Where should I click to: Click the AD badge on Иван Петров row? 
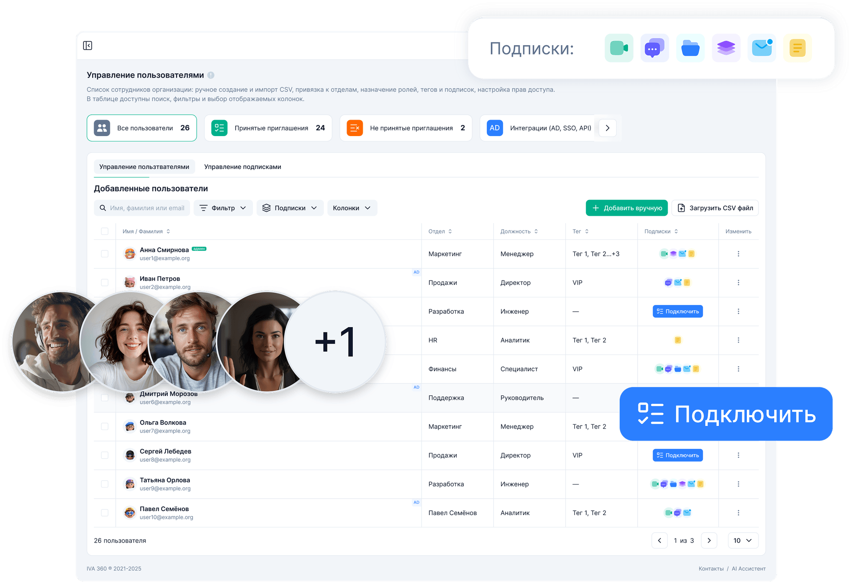[x=416, y=272]
